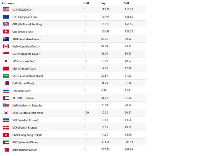The width and height of the screenshot is (202, 156).
Task: Click the Qatari Riyal flag icon
Action: click(6, 83)
